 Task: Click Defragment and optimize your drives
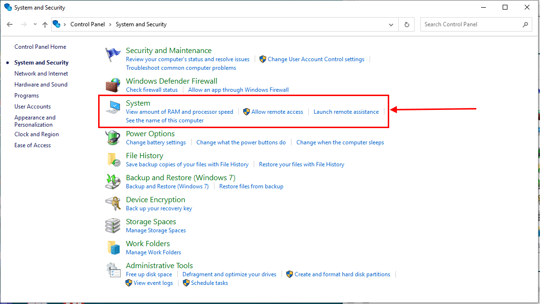[x=229, y=274]
